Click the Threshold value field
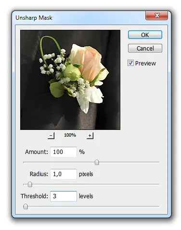This screenshot has height=230, width=181. (x=64, y=196)
